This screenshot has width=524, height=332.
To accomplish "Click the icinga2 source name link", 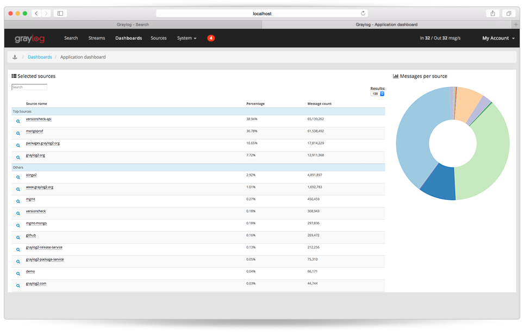I will [x=31, y=175].
